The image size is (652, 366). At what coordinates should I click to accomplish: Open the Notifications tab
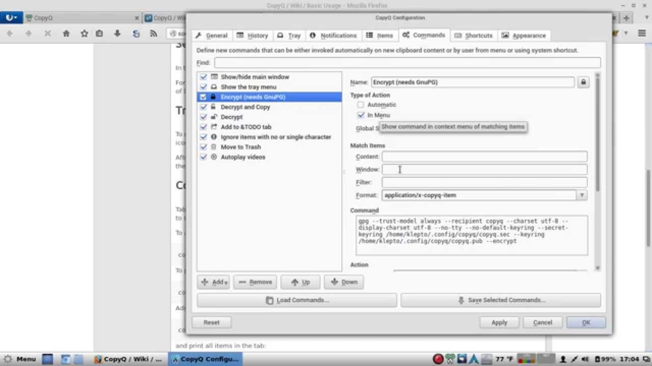(x=333, y=36)
